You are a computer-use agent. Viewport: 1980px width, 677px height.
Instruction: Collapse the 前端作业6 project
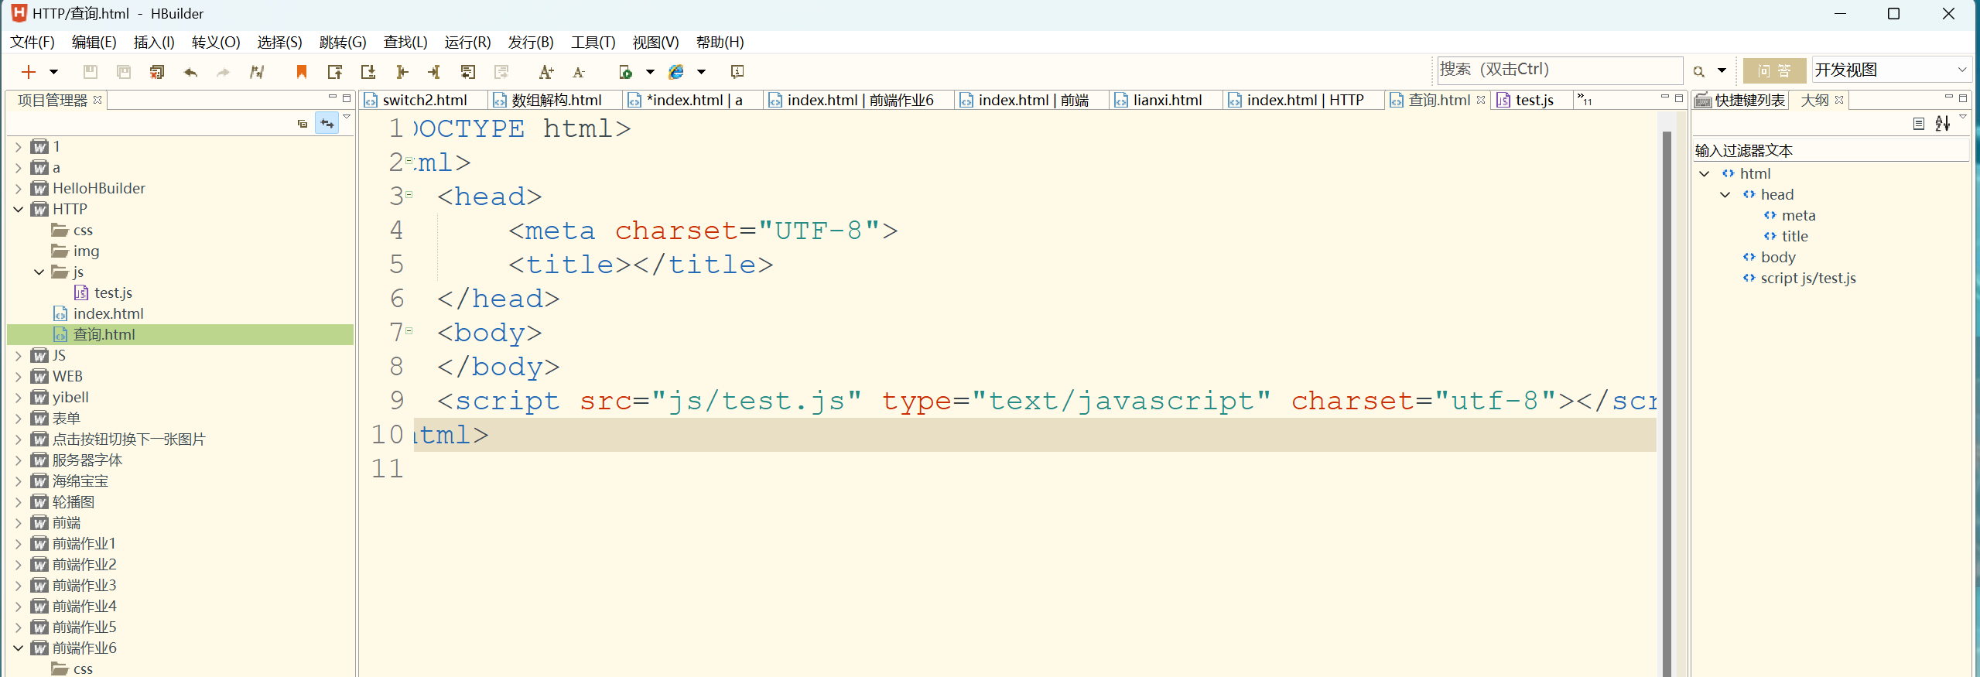pyautogui.click(x=19, y=648)
